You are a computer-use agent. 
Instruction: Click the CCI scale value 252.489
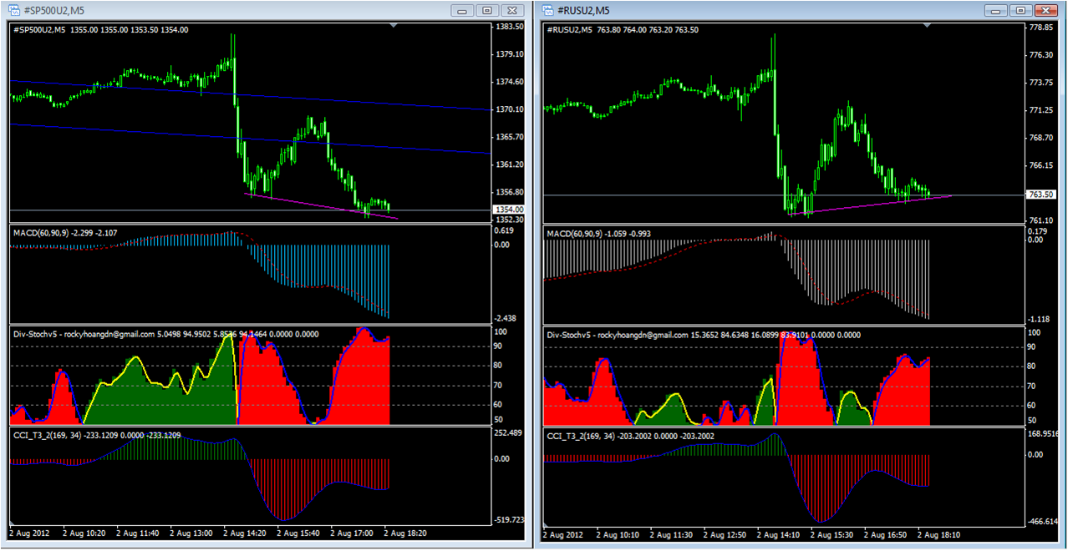tap(509, 432)
